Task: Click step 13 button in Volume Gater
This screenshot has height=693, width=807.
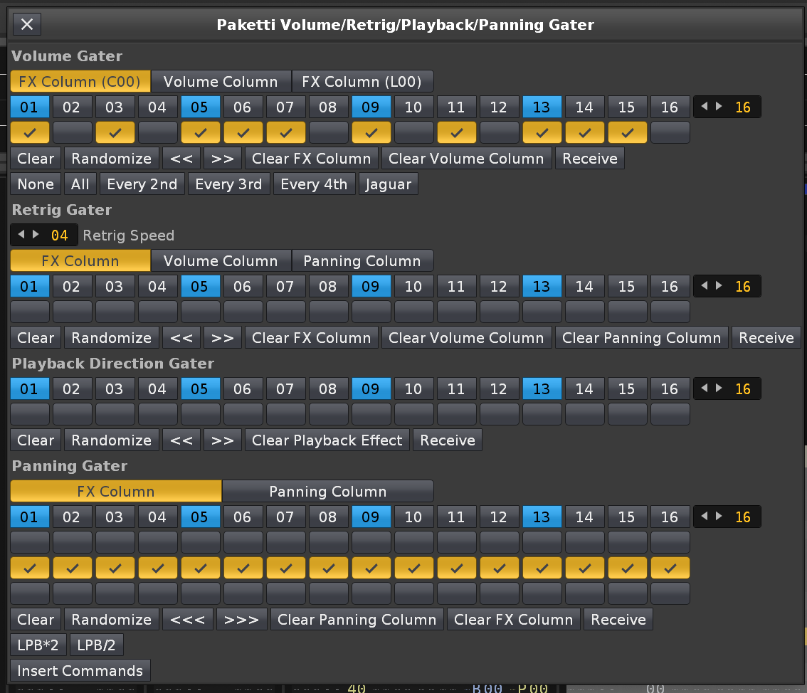Action: (x=542, y=107)
